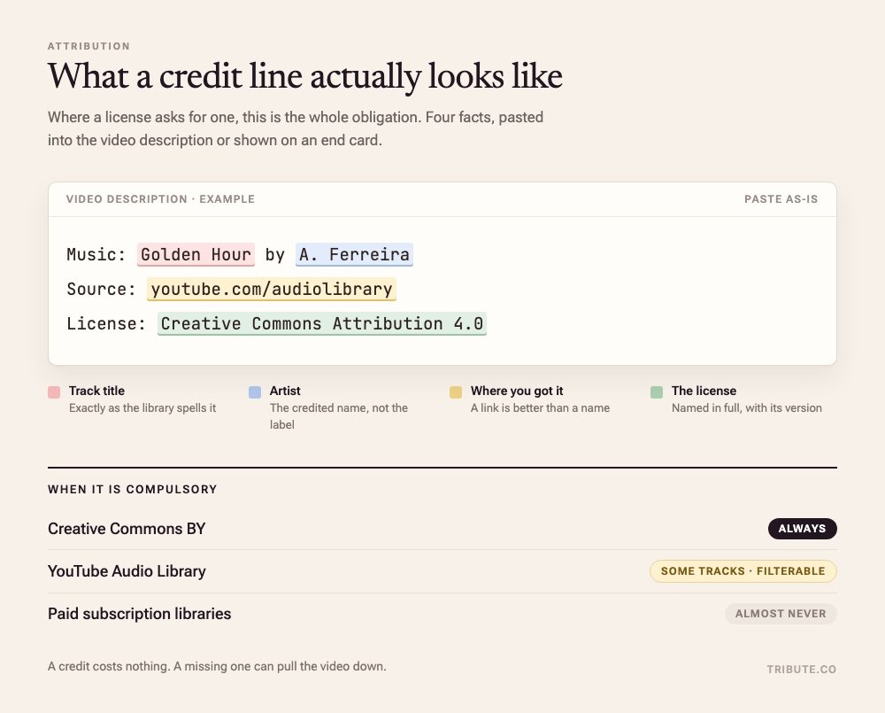This screenshot has height=713, width=885.
Task: Click the 'License:' label in the example
Action: click(106, 324)
